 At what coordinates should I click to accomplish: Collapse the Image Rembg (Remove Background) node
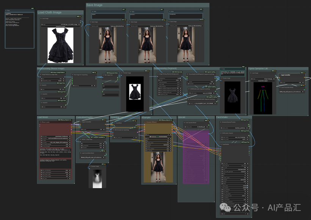pyautogui.click(x=158, y=74)
